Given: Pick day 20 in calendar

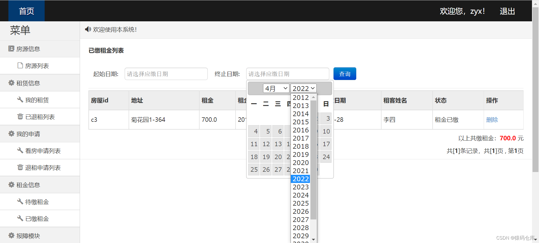Looking at the screenshot, I should click(278, 157).
